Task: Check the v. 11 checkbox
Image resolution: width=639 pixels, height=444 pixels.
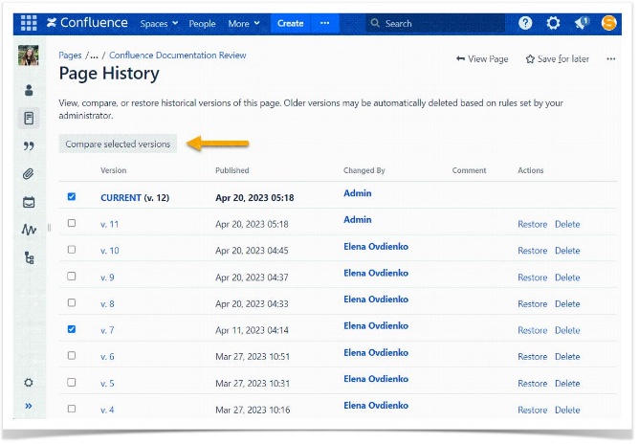Action: click(72, 223)
